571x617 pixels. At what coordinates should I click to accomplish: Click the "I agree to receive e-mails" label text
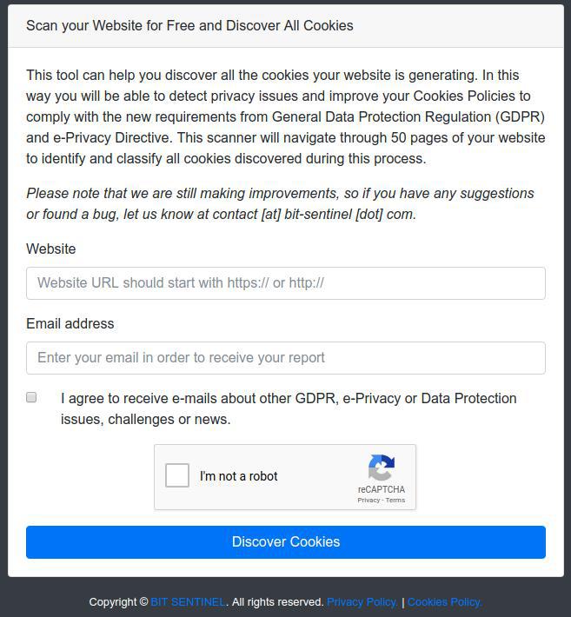coord(289,408)
